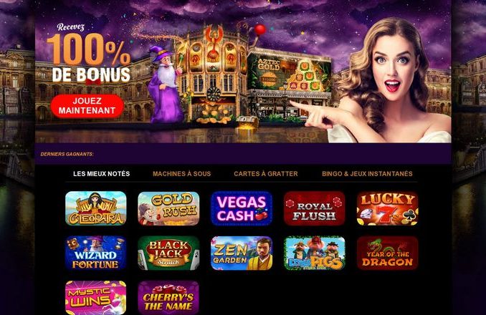Screen dimensions: 486x315
Task: Open the Pigs slot game tile
Action: pyautogui.click(x=315, y=253)
